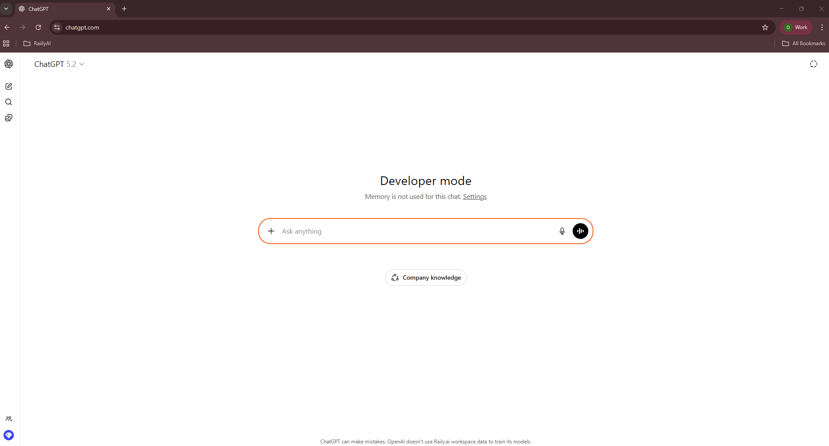
Task: Go back with browser back arrow
Action: pyautogui.click(x=7, y=27)
